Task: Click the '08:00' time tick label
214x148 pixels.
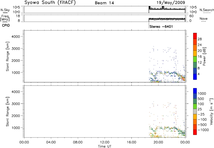Action: click(78, 142)
